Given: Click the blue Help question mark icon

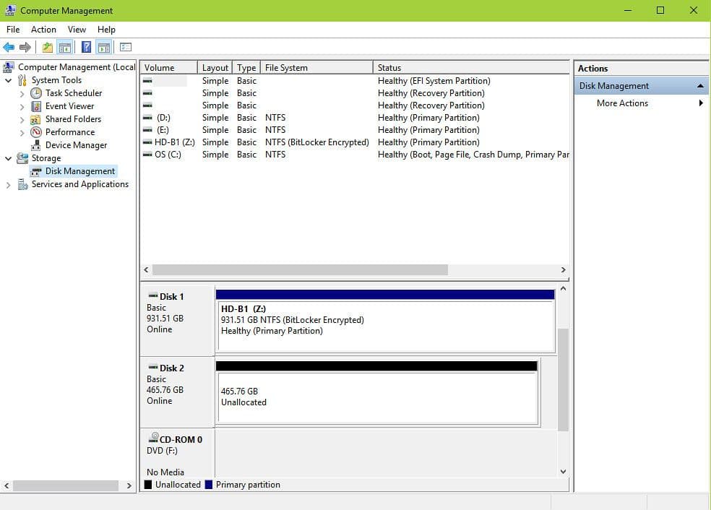Looking at the screenshot, I should pyautogui.click(x=86, y=47).
